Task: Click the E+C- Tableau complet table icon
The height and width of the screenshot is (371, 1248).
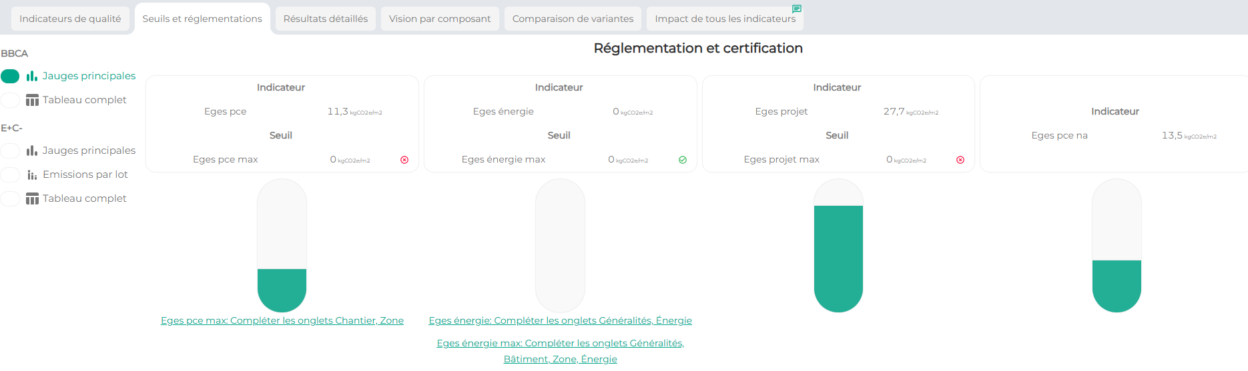Action: pos(32,198)
